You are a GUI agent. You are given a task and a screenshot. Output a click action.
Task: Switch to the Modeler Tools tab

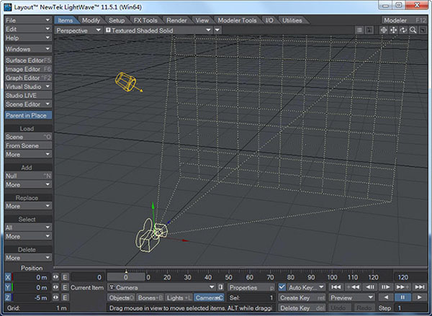pos(237,20)
